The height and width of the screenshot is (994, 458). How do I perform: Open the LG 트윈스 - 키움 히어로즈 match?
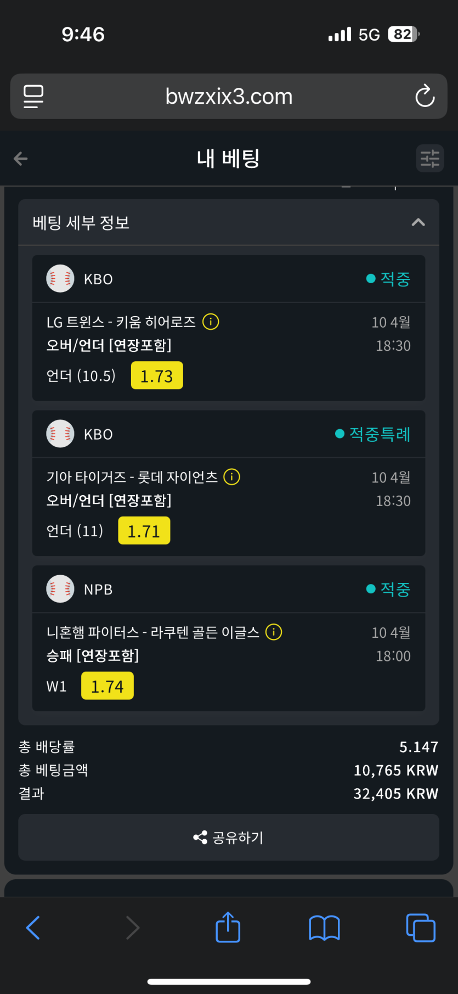tap(121, 322)
